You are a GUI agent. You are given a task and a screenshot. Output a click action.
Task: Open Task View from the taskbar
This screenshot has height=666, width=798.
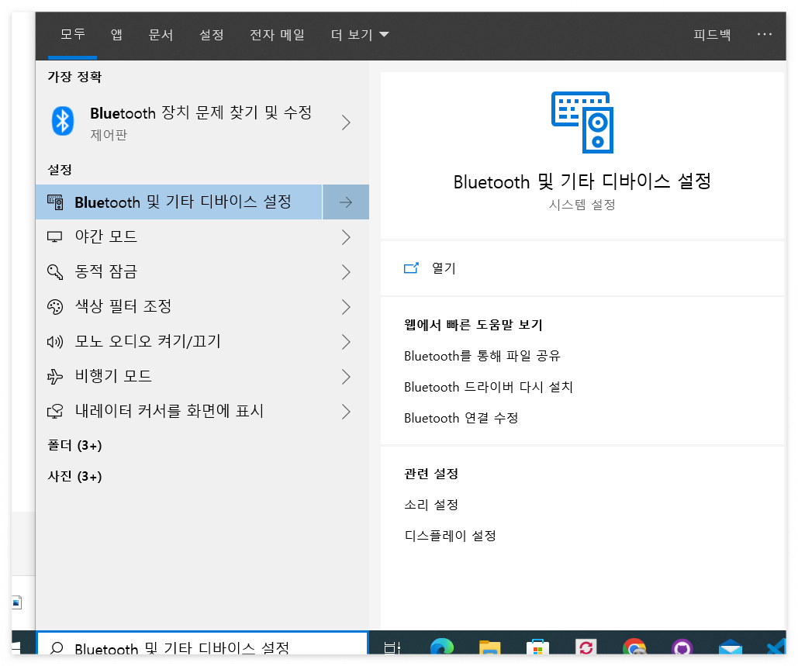(392, 647)
